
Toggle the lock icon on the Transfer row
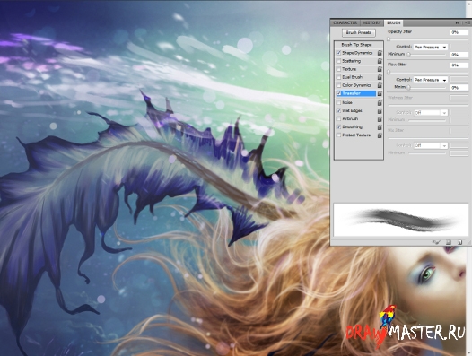coord(380,93)
